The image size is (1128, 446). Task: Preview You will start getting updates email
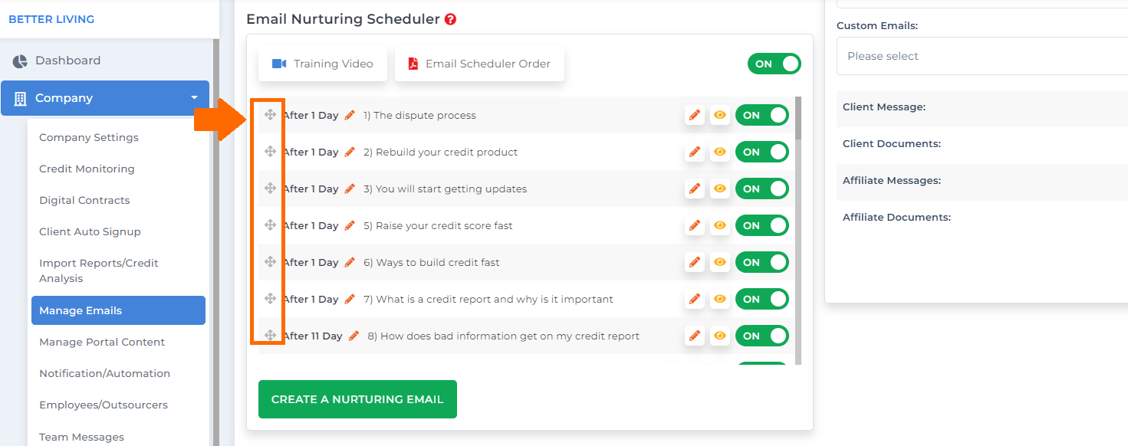720,189
